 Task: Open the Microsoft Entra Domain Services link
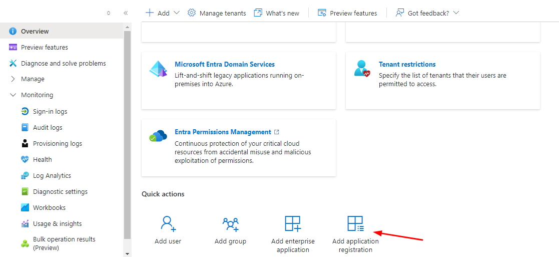(x=225, y=64)
